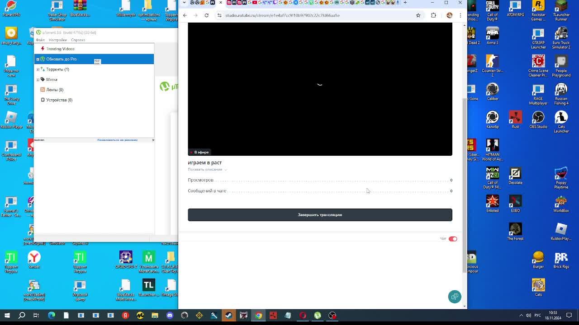Viewport: 579px width, 325px height.
Task: Open Task View on the taskbar
Action: pos(36,316)
